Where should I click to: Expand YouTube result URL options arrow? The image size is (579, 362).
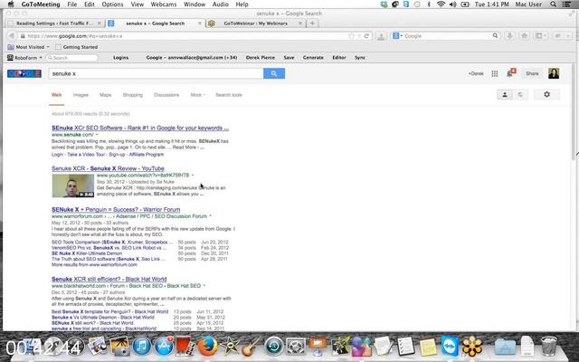point(193,175)
